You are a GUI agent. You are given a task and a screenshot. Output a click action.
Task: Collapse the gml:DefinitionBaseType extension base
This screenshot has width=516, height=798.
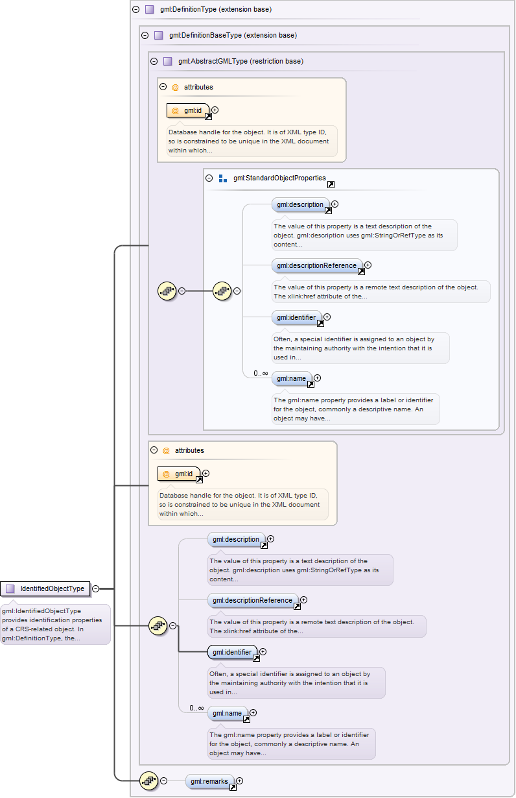pyautogui.click(x=145, y=36)
